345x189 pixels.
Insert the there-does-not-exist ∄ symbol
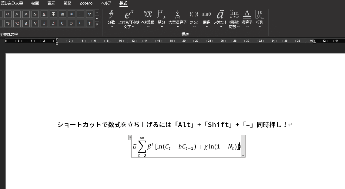(x=53, y=23)
